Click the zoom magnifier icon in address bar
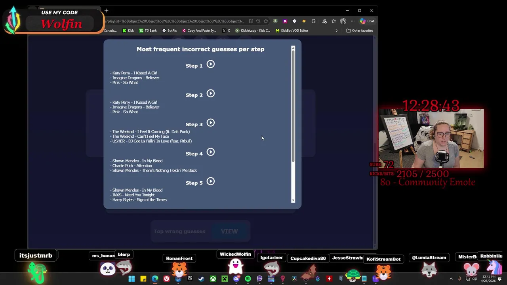 click(258, 21)
